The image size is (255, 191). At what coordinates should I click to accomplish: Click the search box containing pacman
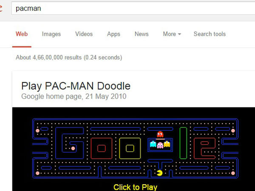click(133, 8)
